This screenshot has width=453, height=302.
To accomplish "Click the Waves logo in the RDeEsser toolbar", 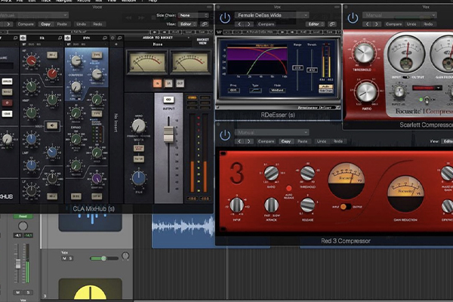I will 219,32.
